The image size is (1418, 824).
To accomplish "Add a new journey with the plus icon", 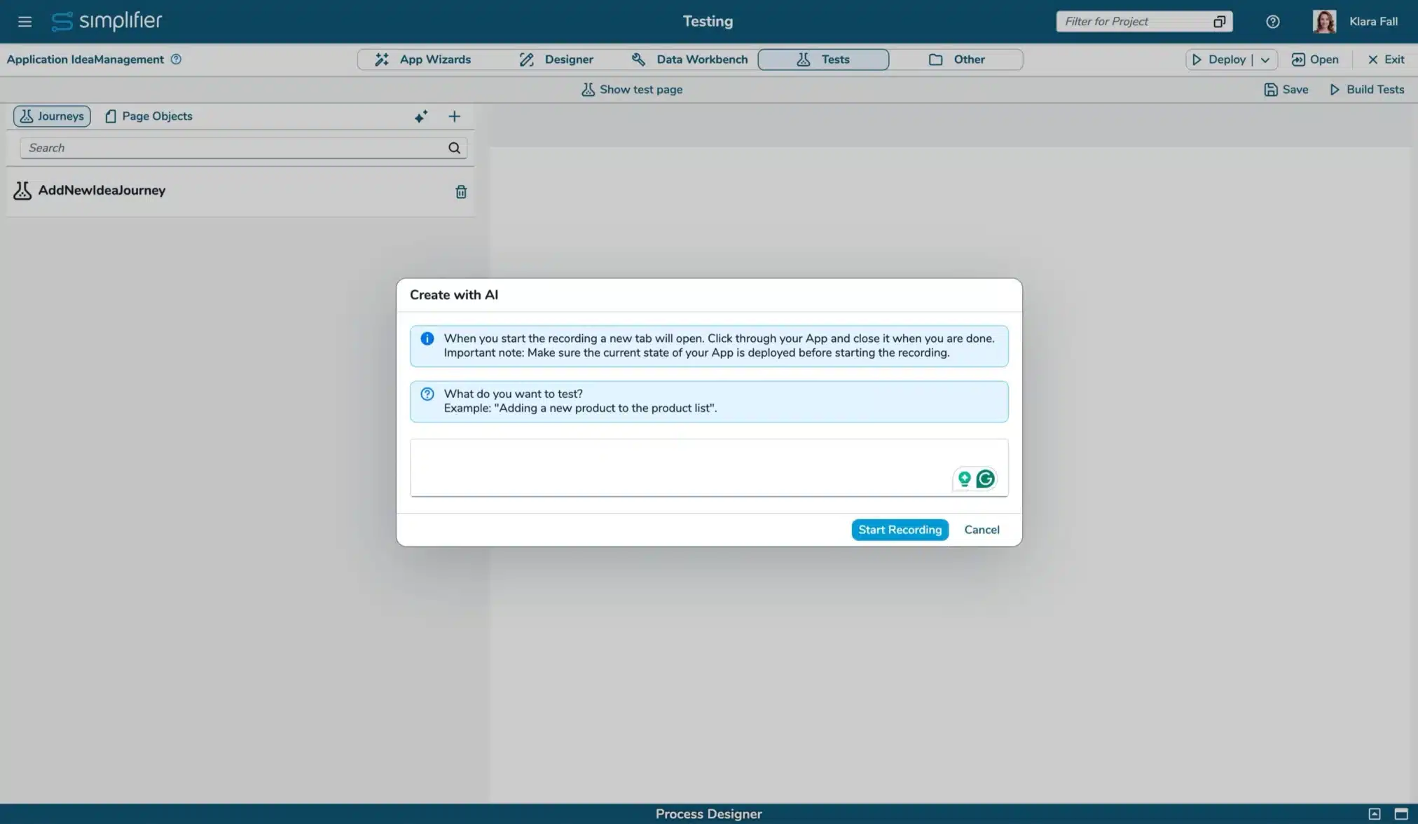I will [454, 116].
